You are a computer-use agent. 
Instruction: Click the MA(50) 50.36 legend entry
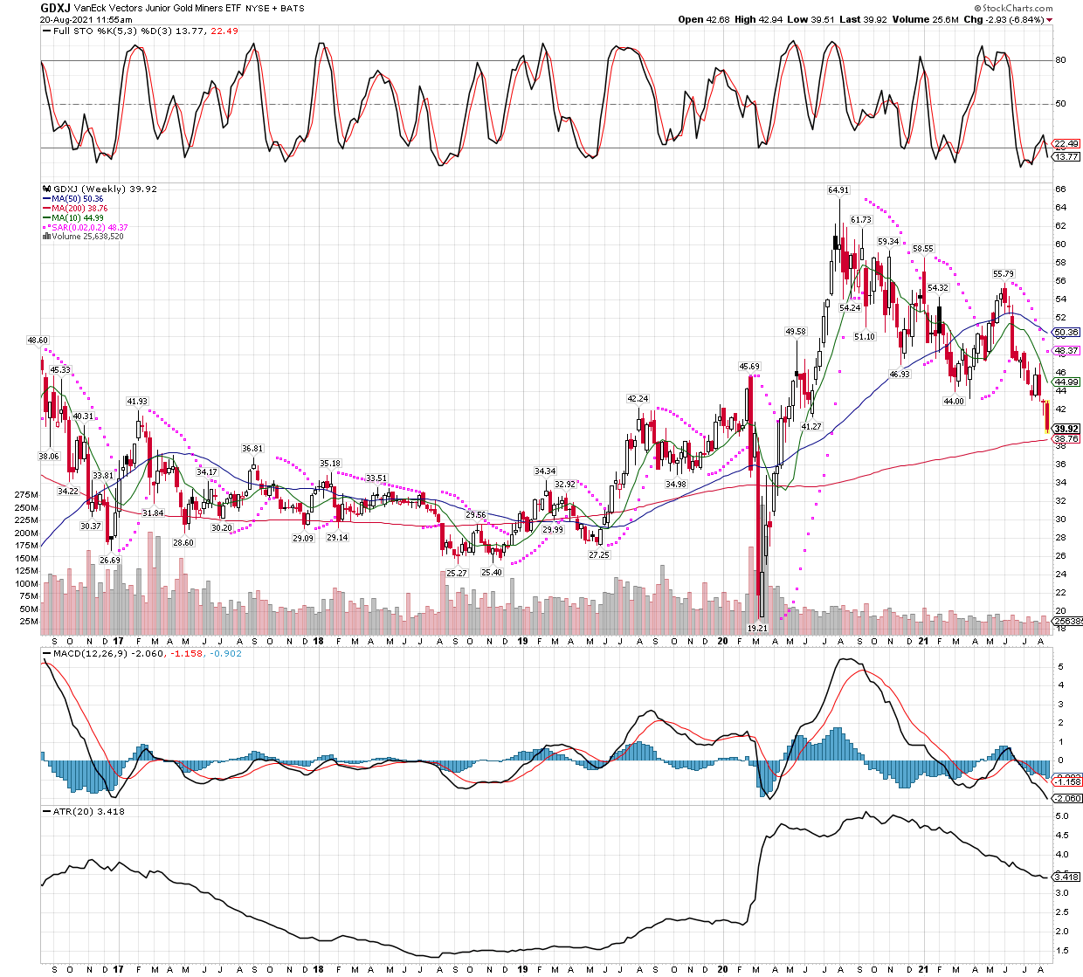pos(72,199)
